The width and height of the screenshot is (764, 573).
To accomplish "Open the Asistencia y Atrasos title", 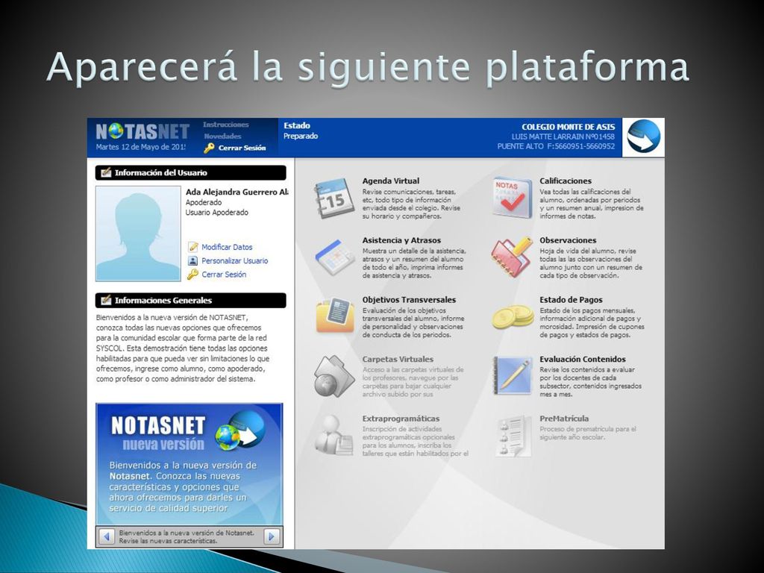I will tap(401, 240).
